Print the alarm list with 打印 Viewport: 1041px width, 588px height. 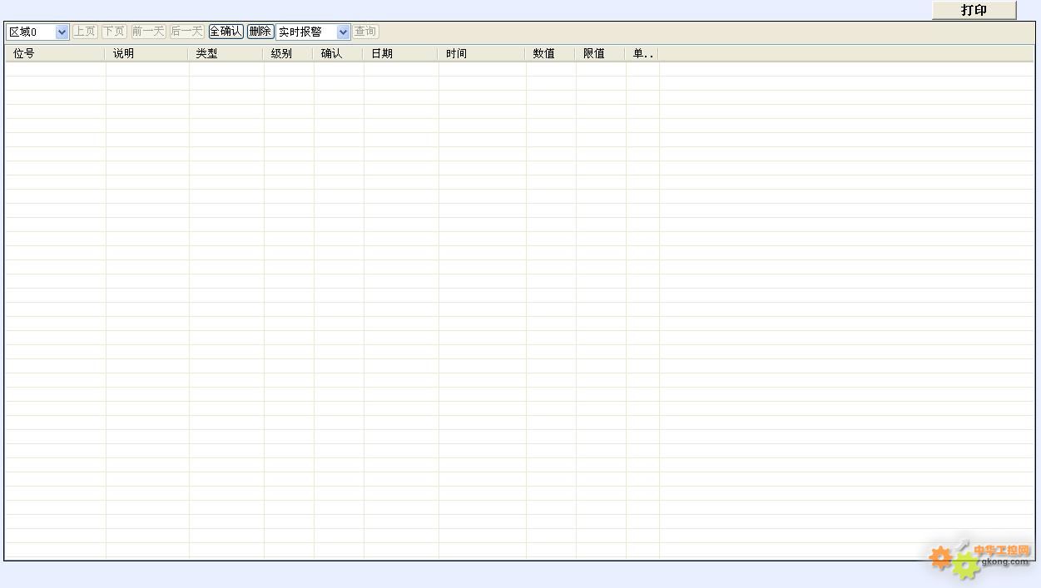pos(974,10)
